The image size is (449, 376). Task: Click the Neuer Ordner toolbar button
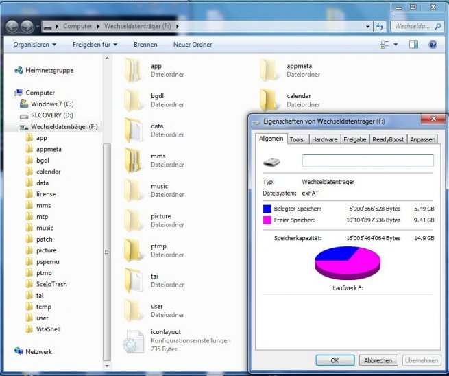click(191, 45)
